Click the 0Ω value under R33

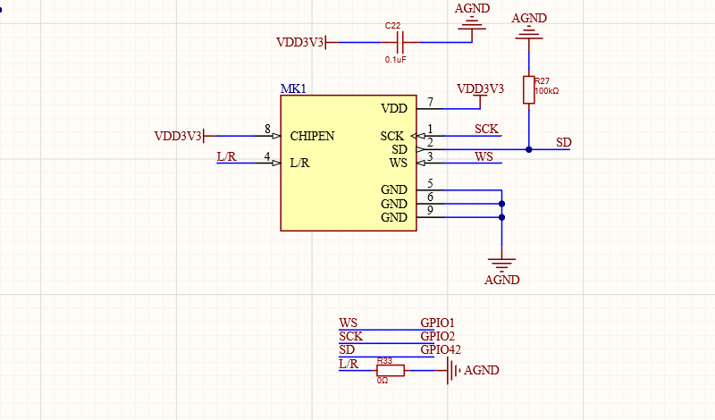click(x=383, y=381)
